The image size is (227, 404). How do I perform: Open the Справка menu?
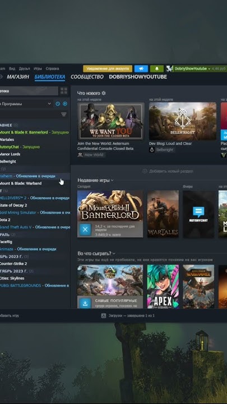pyautogui.click(x=52, y=68)
